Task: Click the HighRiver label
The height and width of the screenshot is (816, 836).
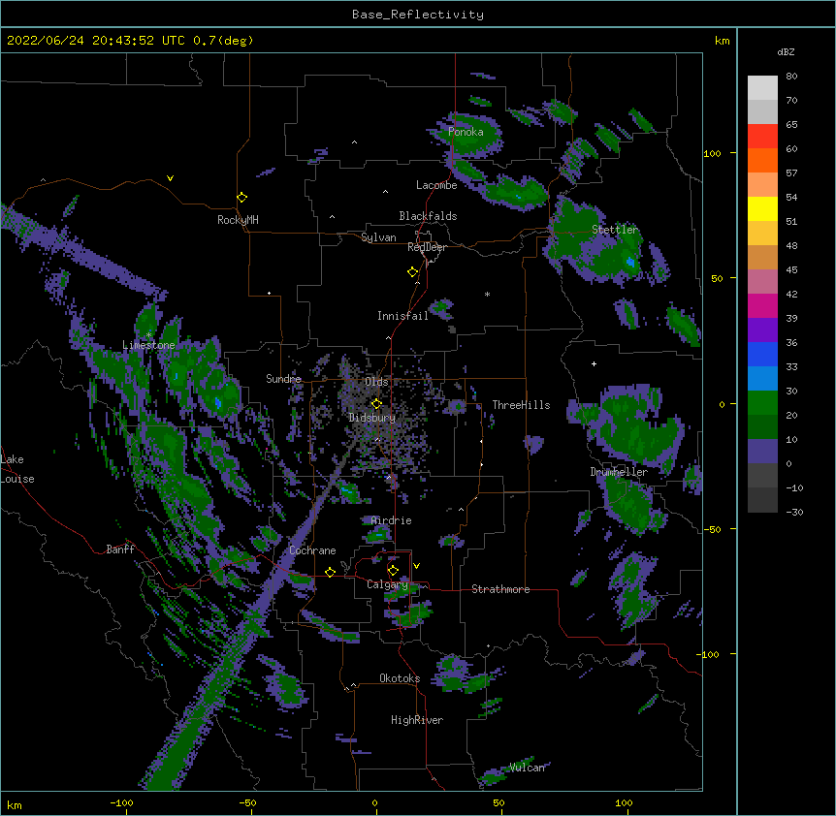Action: point(417,720)
